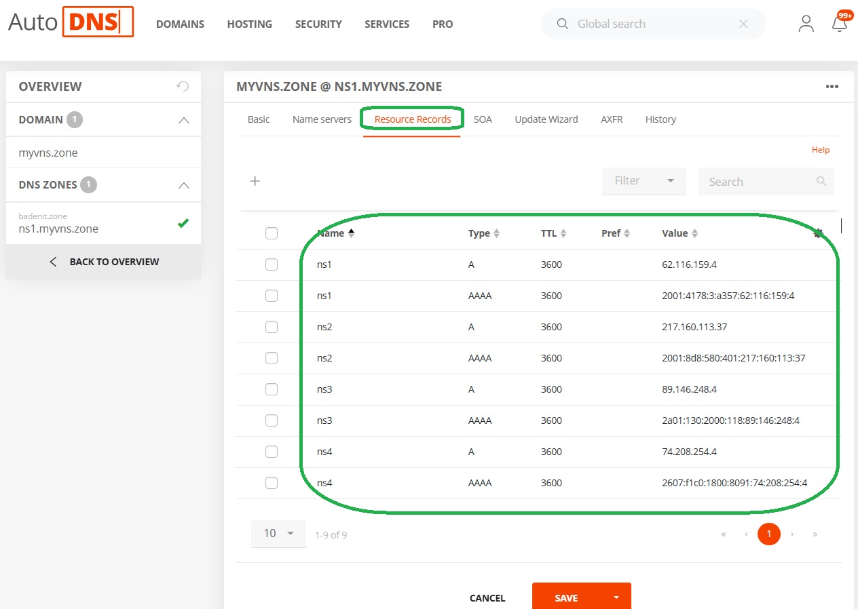Check the ns1 AAAA record checkbox

[272, 296]
